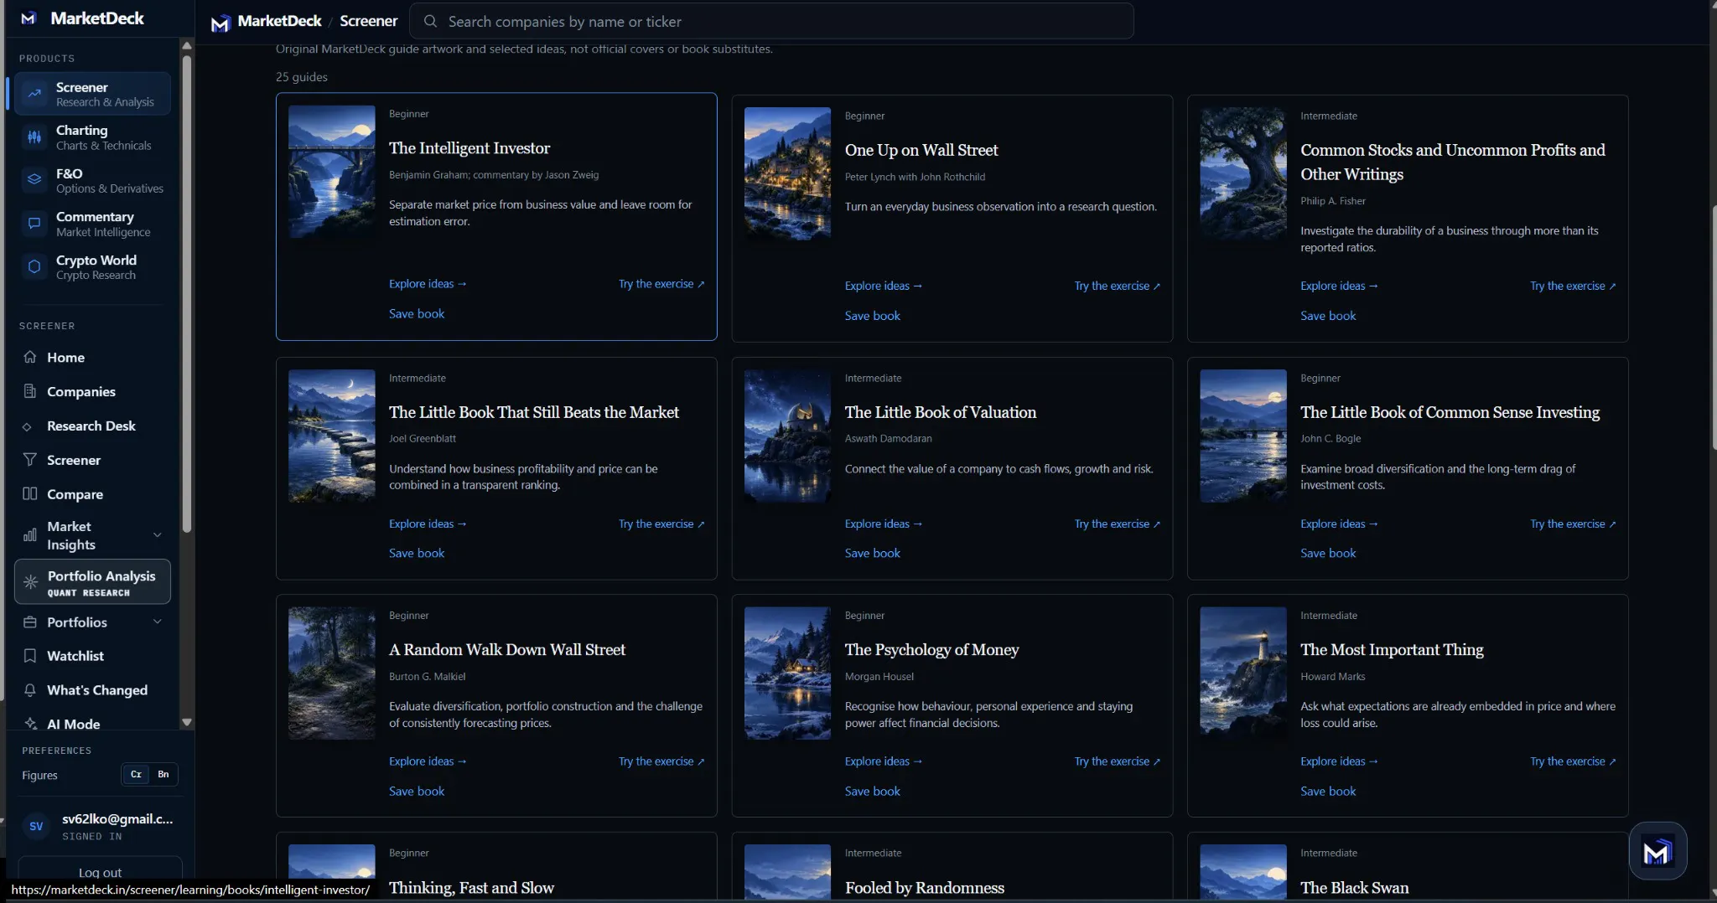
Task: Open the Portfolios menu item
Action: (93, 622)
